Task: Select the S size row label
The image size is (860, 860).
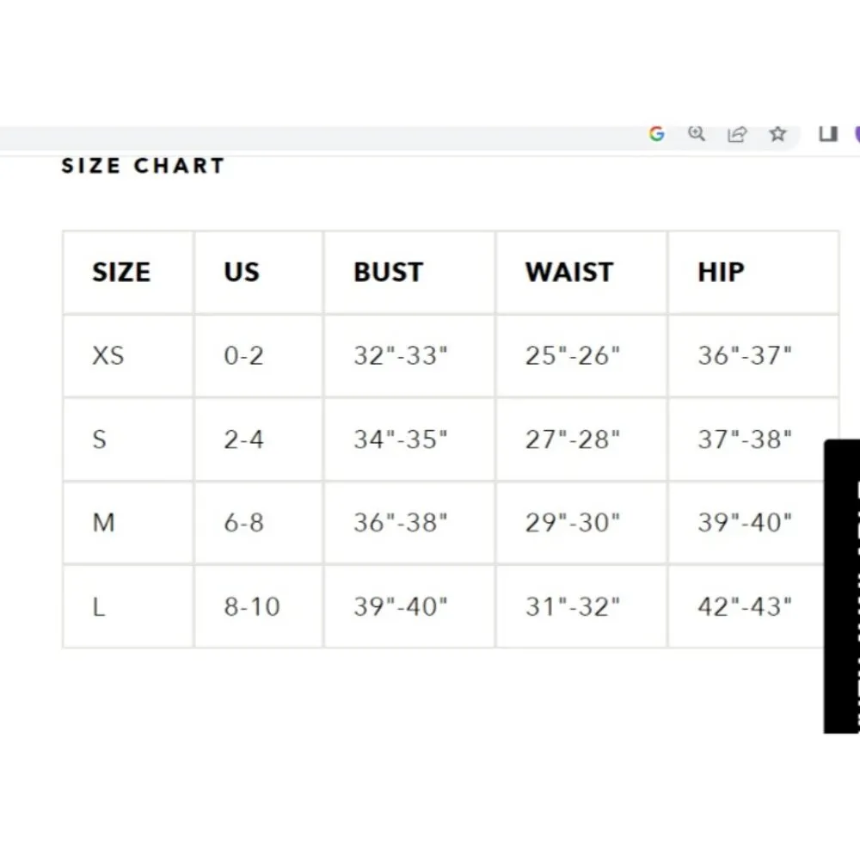Action: (x=100, y=439)
